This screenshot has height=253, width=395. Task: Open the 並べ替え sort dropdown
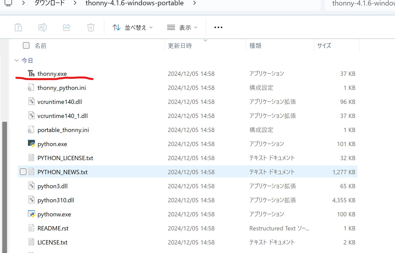(133, 27)
